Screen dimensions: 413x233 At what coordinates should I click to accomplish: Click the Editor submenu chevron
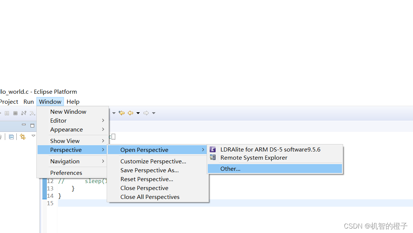(103, 120)
